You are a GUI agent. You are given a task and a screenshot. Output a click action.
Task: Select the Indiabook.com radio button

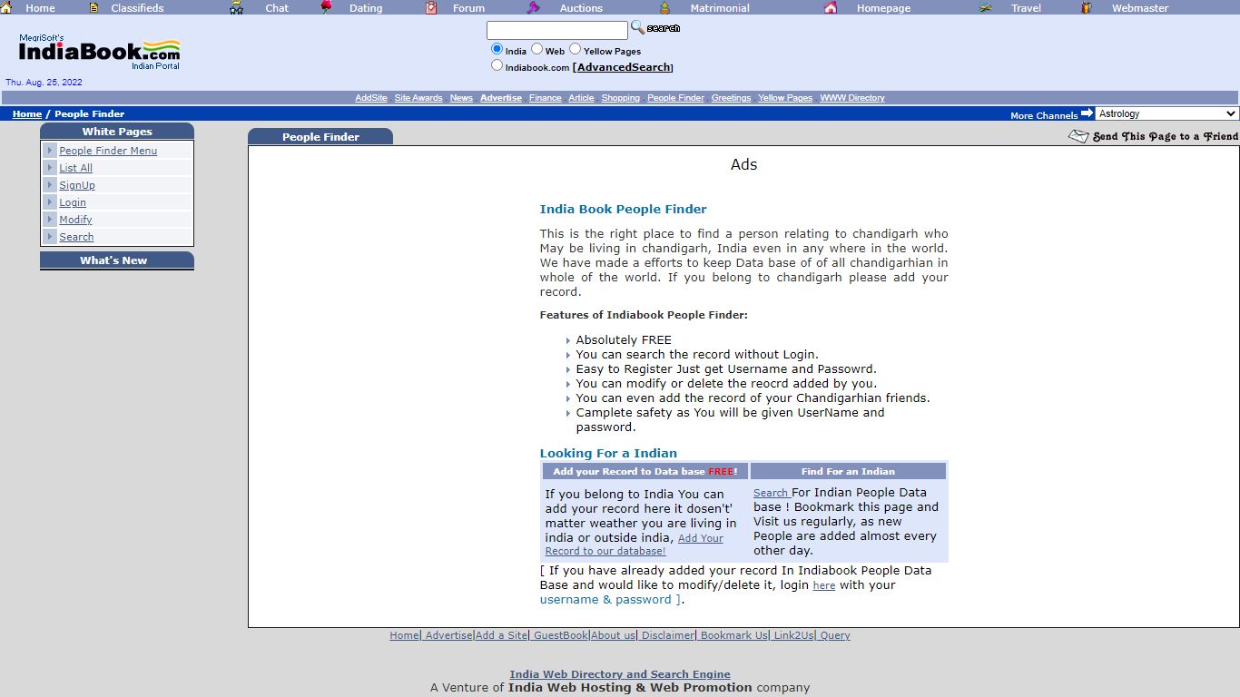(497, 65)
